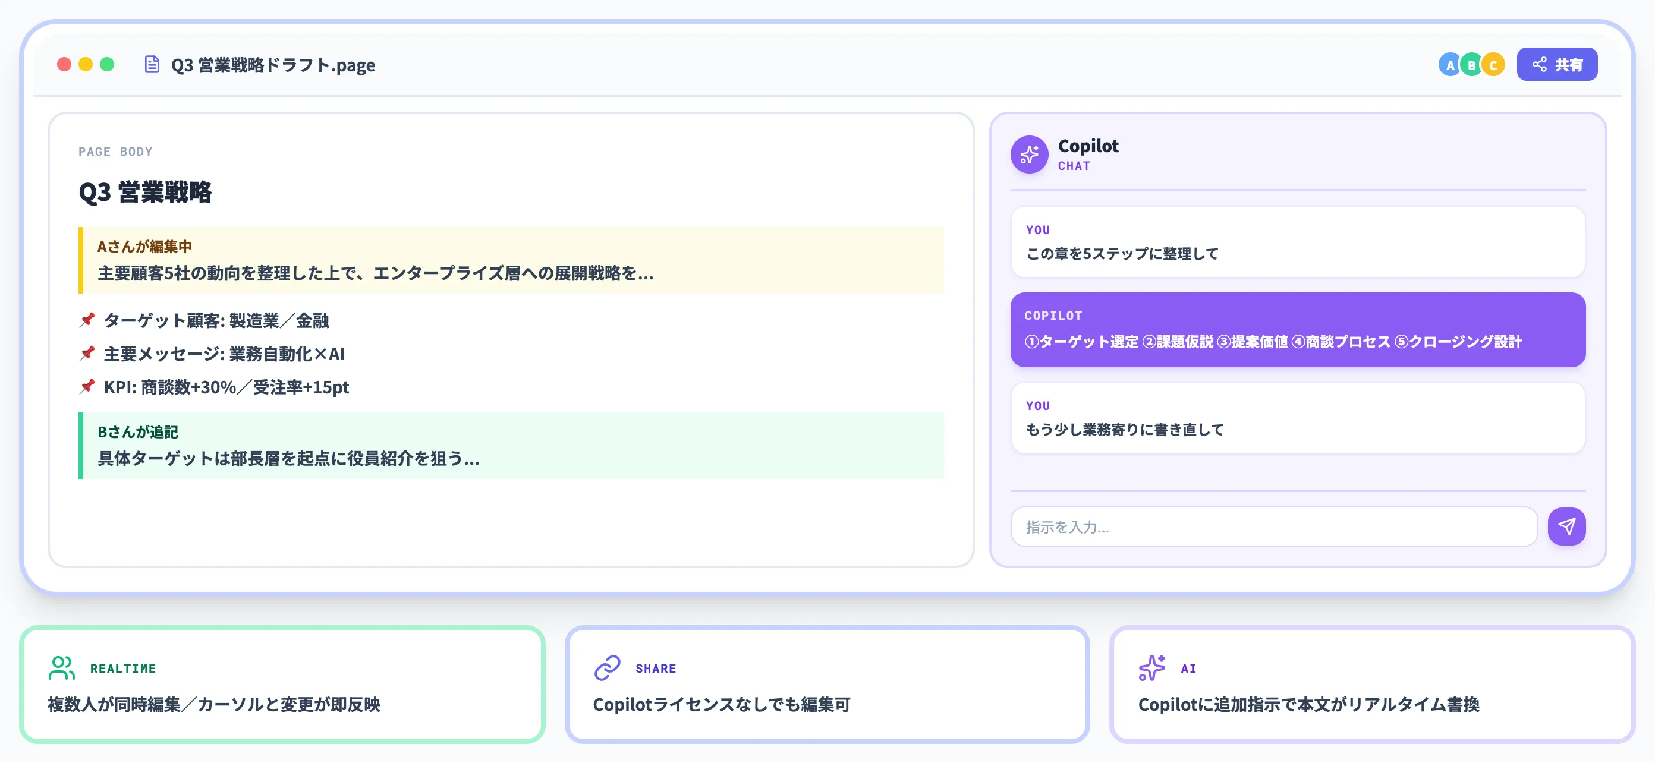Image resolution: width=1655 pixels, height=763 pixels.
Task: Click the AI sparkles icon in card
Action: pos(1152,668)
